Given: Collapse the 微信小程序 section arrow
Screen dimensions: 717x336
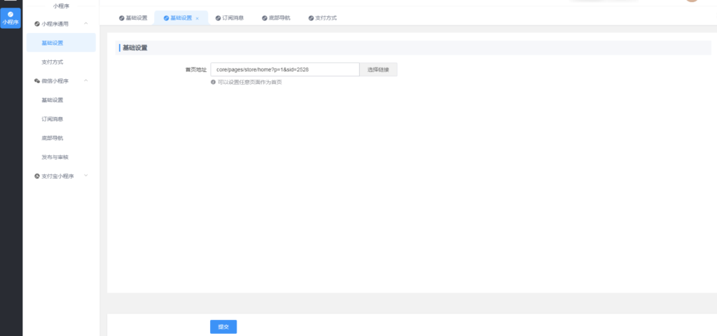Looking at the screenshot, I should [x=86, y=80].
